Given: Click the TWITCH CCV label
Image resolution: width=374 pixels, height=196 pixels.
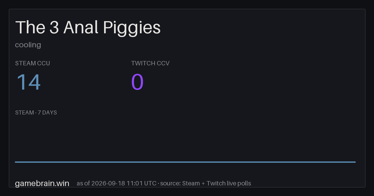Looking at the screenshot, I should tap(150, 63).
